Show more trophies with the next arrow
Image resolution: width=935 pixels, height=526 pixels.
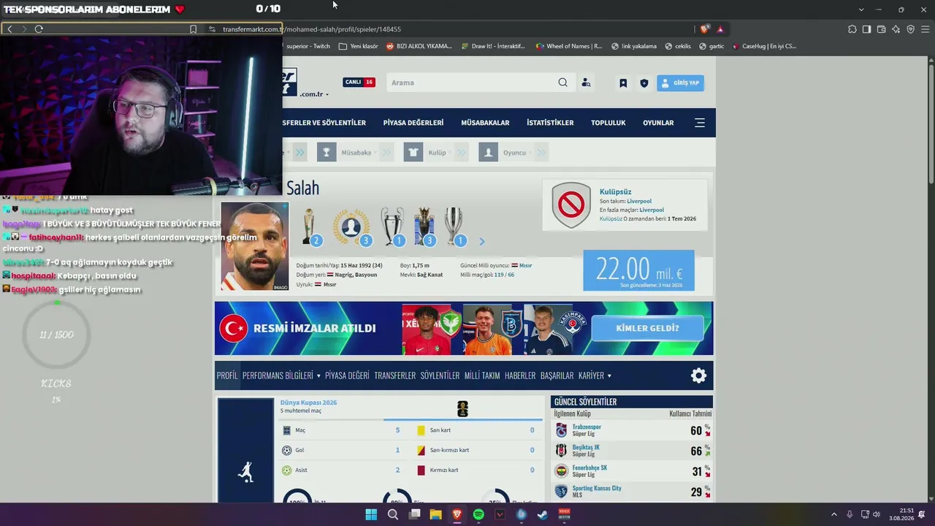481,241
